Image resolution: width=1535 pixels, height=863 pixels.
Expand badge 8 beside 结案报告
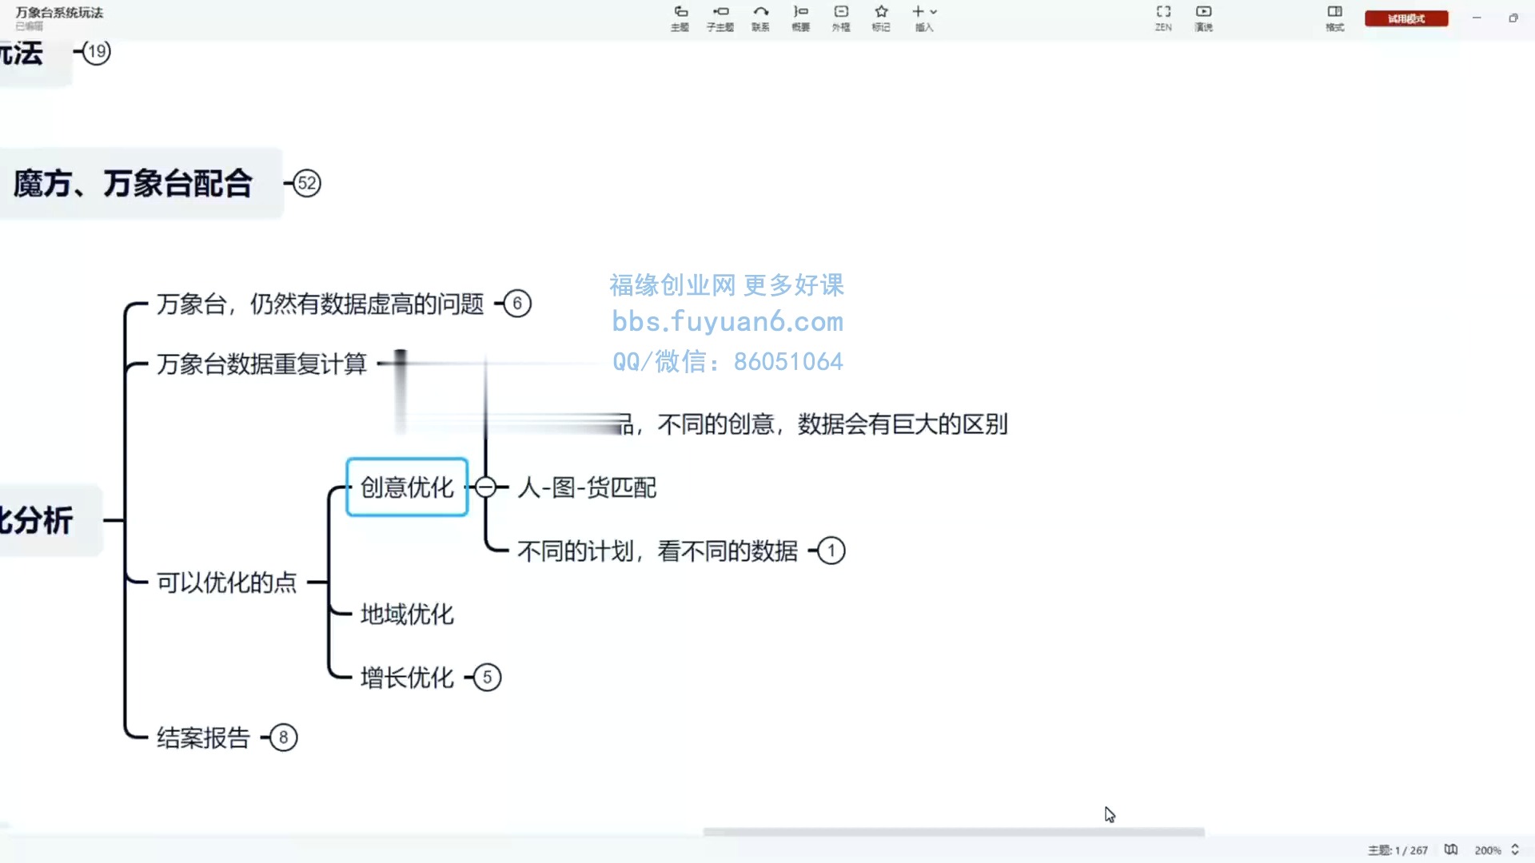283,738
